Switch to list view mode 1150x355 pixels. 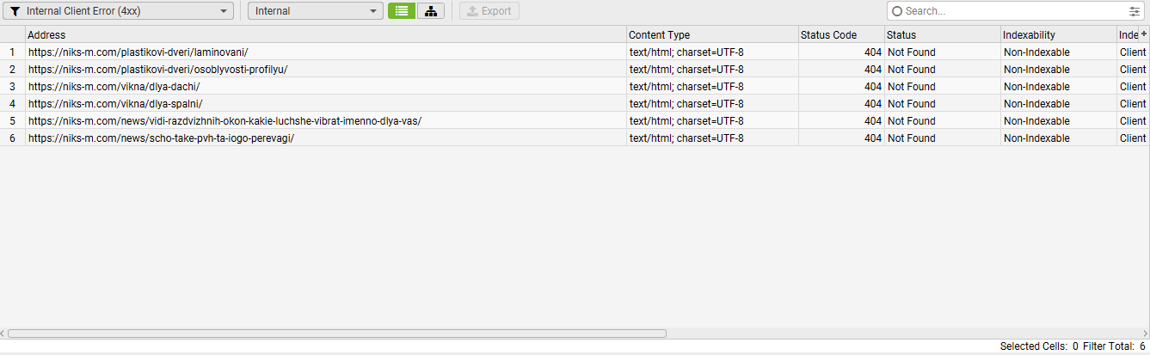[x=401, y=11]
